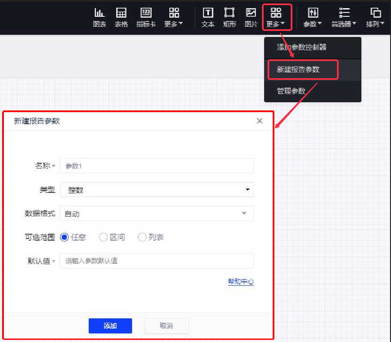Select 管理参数 menu entry
The height and width of the screenshot is (342, 391).
291,91
